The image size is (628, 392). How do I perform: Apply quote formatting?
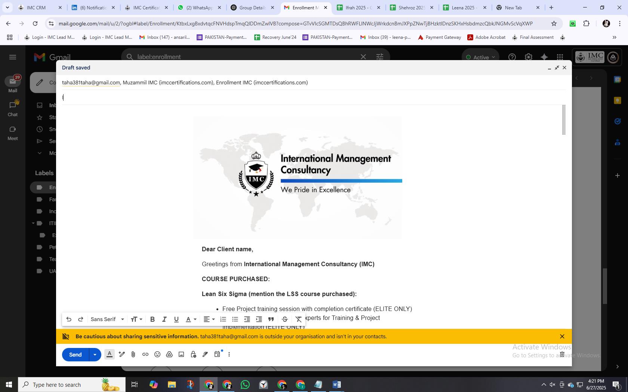click(271, 319)
